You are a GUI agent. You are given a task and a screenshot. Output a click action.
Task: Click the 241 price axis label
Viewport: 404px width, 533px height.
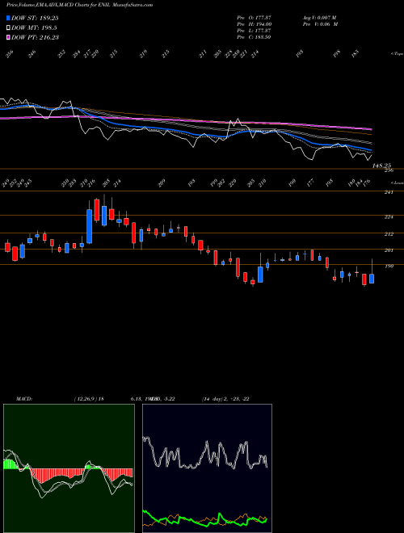[x=389, y=192]
